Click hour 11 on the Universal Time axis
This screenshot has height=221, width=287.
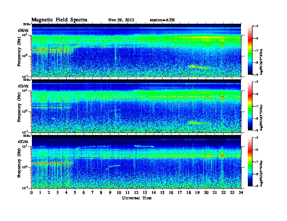128,193
